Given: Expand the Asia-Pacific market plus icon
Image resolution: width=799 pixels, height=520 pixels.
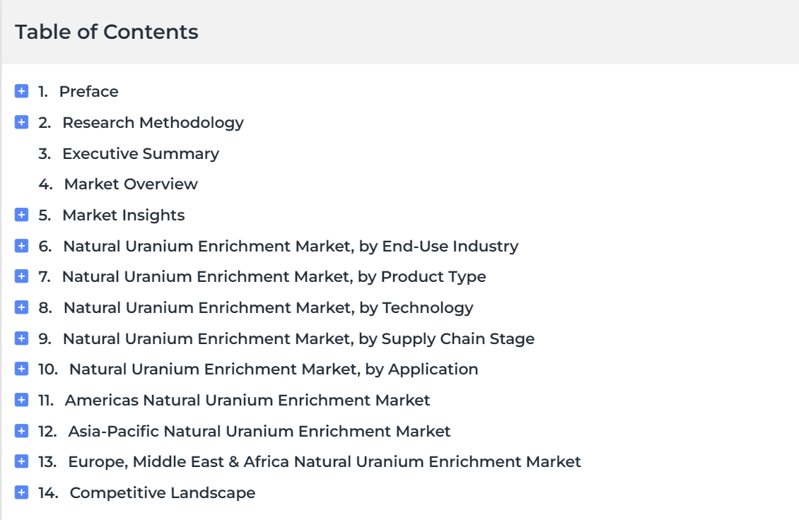Looking at the screenshot, I should coord(21,431).
